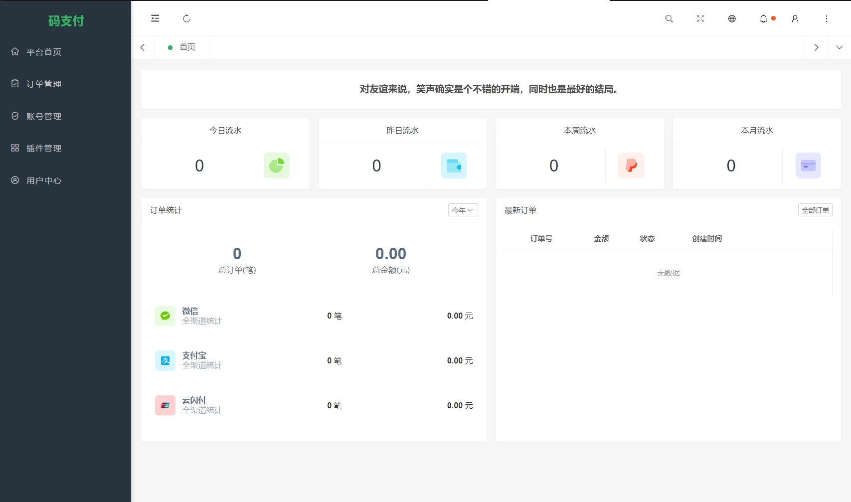
Task: Refresh the page using the reload icon
Action: 187,18
